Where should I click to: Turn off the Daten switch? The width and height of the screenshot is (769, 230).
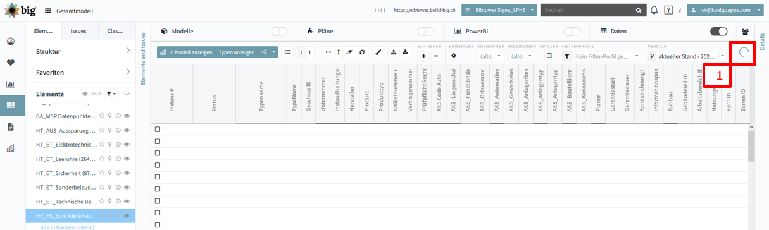(718, 31)
